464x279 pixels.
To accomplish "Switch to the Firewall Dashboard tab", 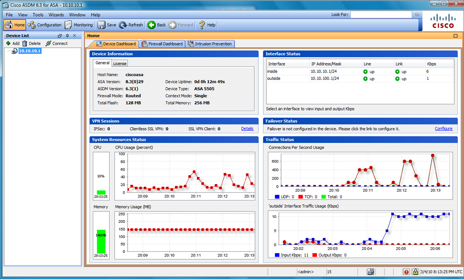I will pyautogui.click(x=162, y=44).
